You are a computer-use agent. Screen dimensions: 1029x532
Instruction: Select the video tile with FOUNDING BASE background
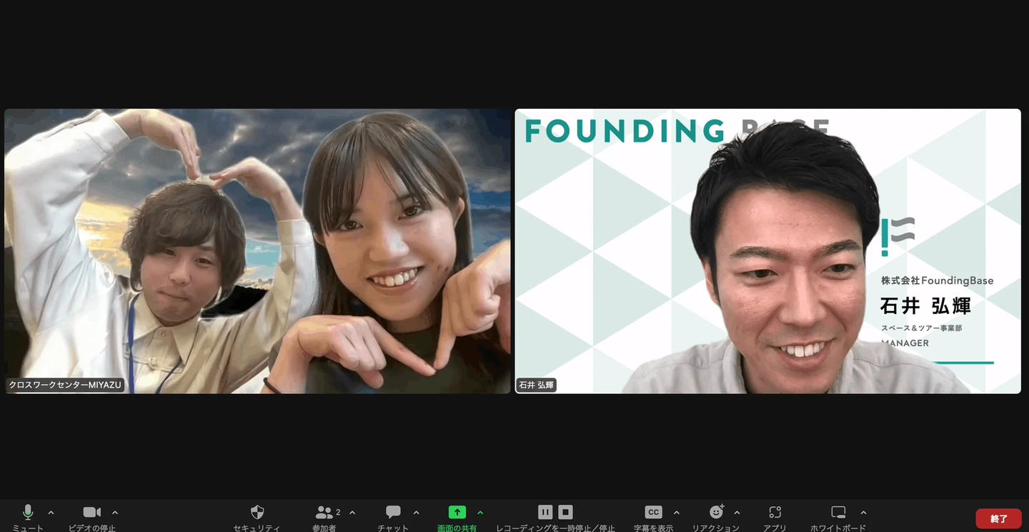coord(768,251)
